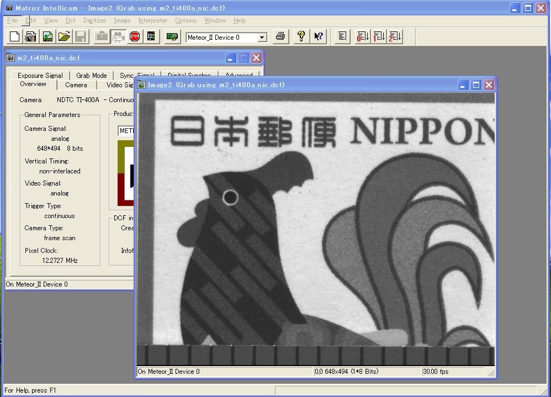Click Image2 window title bar icon

[x=141, y=84]
